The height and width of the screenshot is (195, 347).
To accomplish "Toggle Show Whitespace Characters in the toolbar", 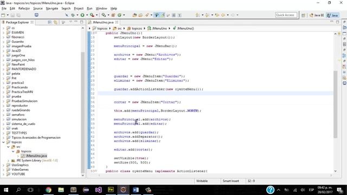I will [x=179, y=15].
